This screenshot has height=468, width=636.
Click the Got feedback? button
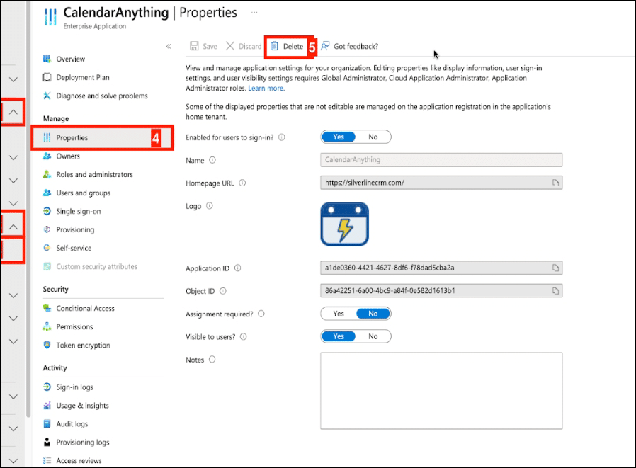coord(349,46)
